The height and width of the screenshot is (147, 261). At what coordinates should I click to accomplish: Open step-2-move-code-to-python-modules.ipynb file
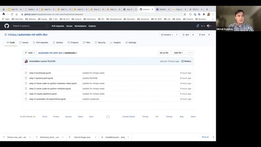50,89
